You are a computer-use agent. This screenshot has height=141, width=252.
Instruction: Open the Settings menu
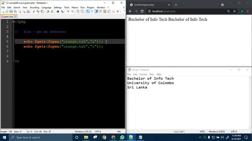[x=58, y=7]
